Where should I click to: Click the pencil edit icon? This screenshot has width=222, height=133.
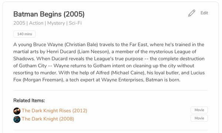(x=192, y=13)
